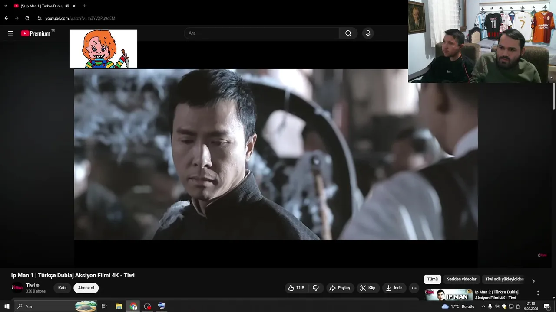Open the clock showing 21:10
Viewport: 556px width, 312px height.
pos(531,306)
